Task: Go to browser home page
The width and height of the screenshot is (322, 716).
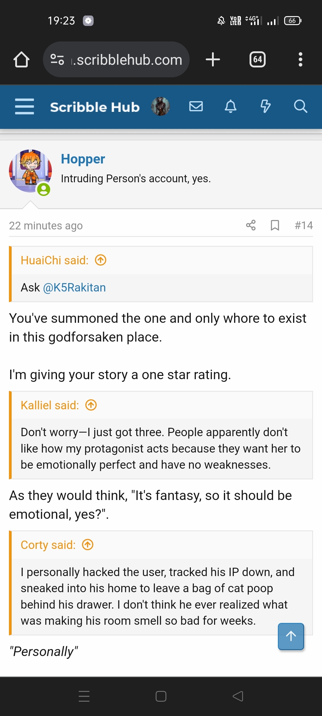Action: click(x=21, y=59)
